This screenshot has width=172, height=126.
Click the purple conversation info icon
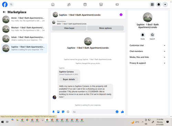(121, 15)
